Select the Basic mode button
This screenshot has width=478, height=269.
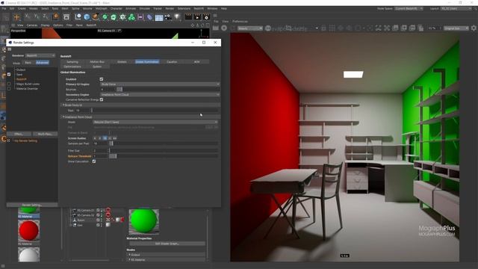coord(28,63)
